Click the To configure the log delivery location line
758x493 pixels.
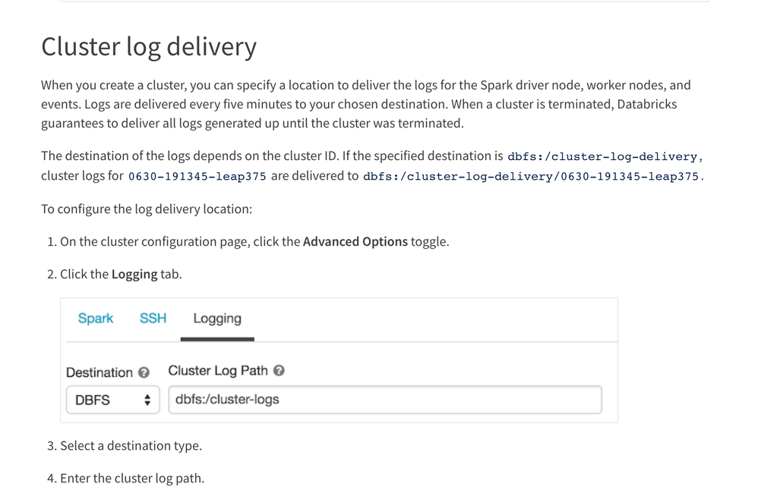[x=147, y=209]
